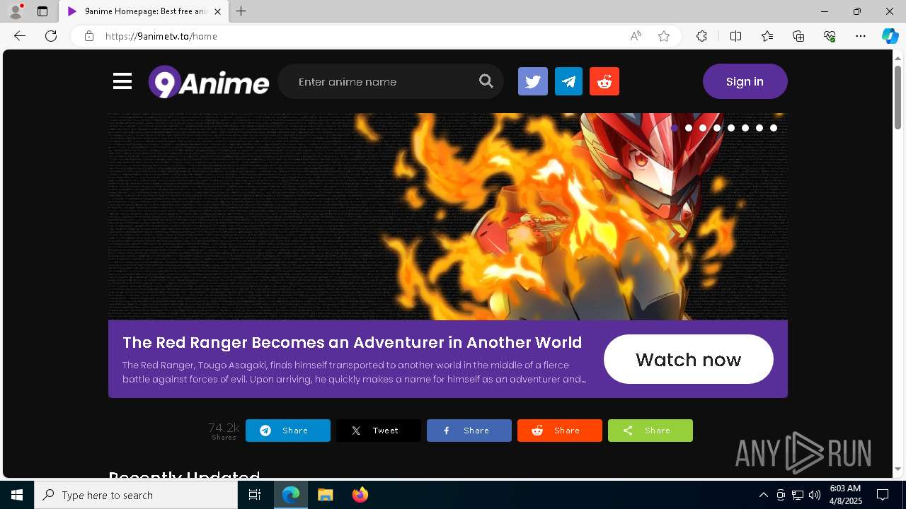Show hidden system tray icons
Image resolution: width=906 pixels, height=509 pixels.
(x=763, y=495)
